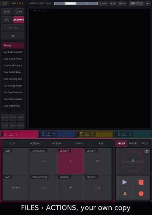Select Cue Break Standstill in list
The width and height of the screenshot is (152, 215).
(13, 52)
